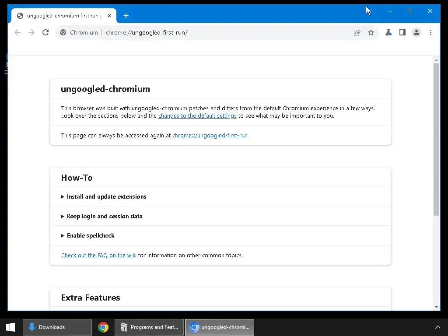
Task: Expand Keep login and session data
Action: point(101,216)
